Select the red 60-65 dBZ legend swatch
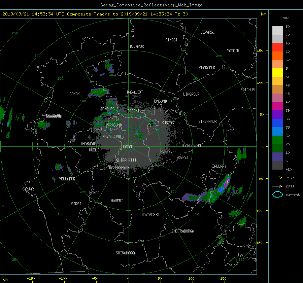This screenshot has width=303, height=283. (277, 47)
